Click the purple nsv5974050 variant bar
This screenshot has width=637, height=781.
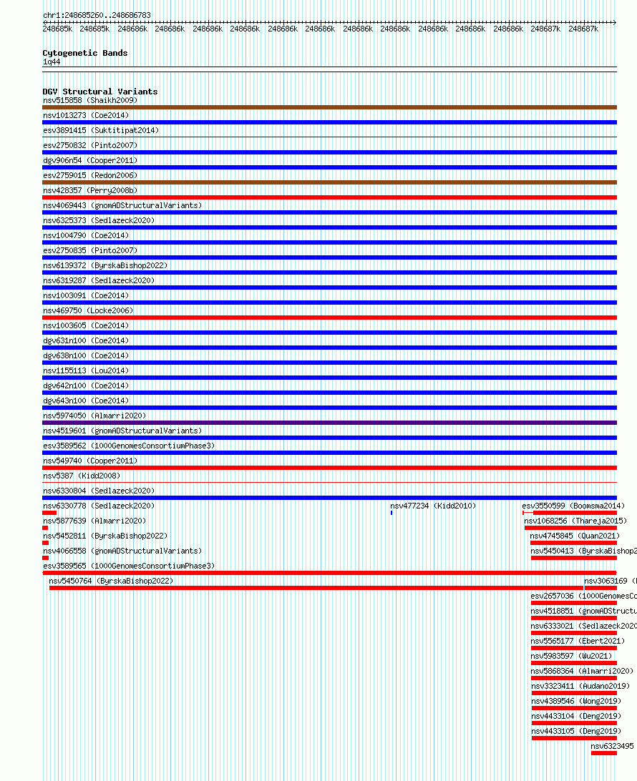329,423
